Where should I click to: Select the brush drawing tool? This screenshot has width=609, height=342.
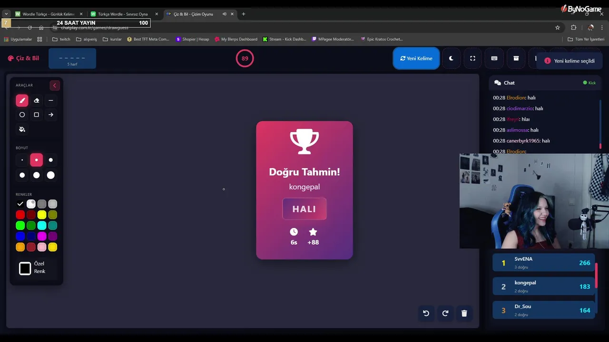click(22, 100)
